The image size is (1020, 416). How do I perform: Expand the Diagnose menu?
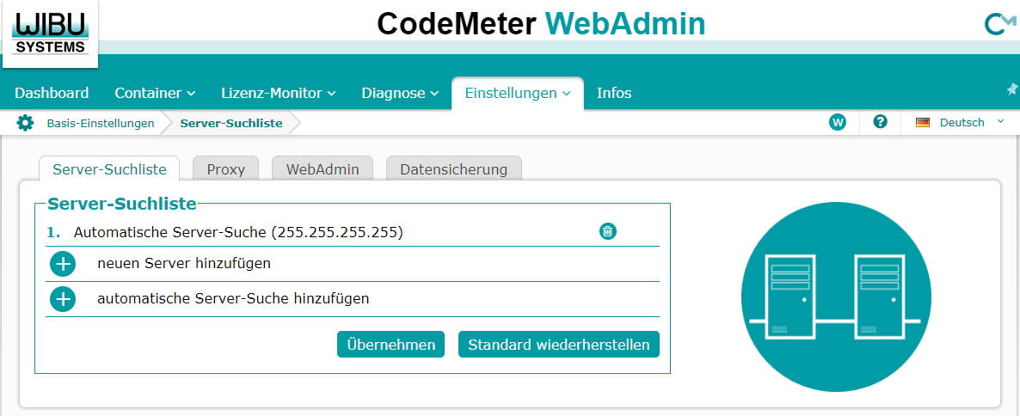(x=400, y=93)
